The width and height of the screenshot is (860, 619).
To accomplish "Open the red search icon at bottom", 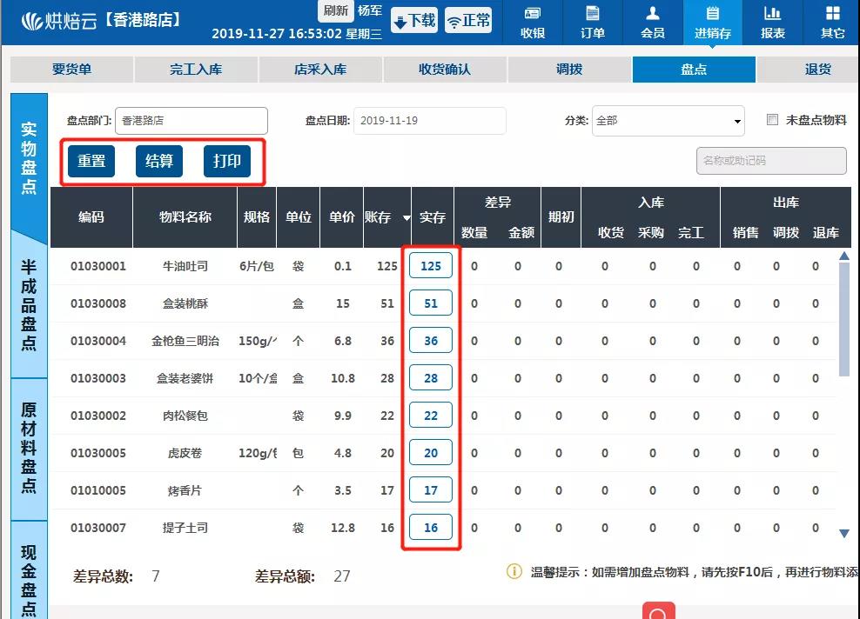I will coord(659,612).
